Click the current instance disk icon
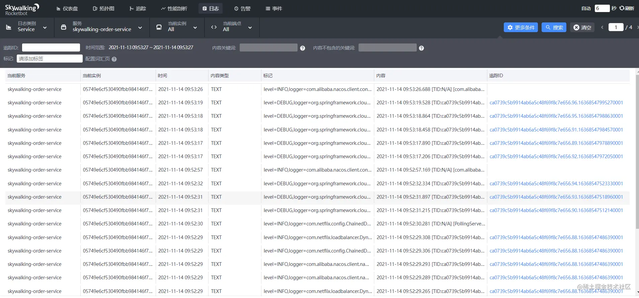Image resolution: width=639 pixels, height=298 pixels. (x=159, y=27)
